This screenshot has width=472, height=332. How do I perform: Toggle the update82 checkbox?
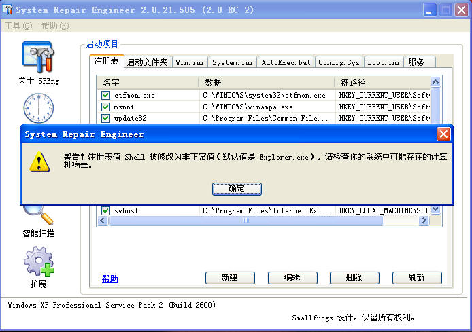pos(105,118)
